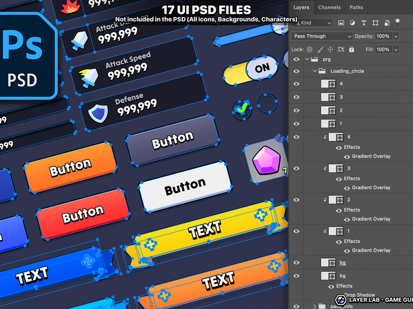The height and width of the screenshot is (309, 413).
Task: Lock position move icon
Action: (330, 49)
